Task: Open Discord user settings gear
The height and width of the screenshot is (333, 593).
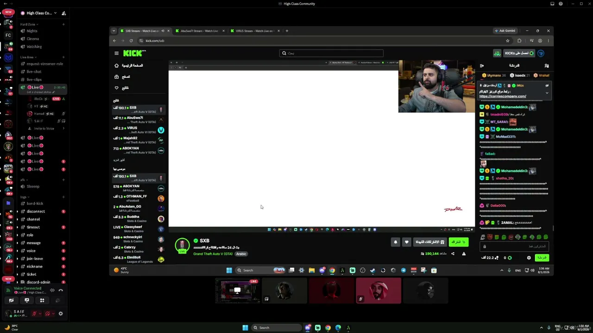Action: click(60, 314)
